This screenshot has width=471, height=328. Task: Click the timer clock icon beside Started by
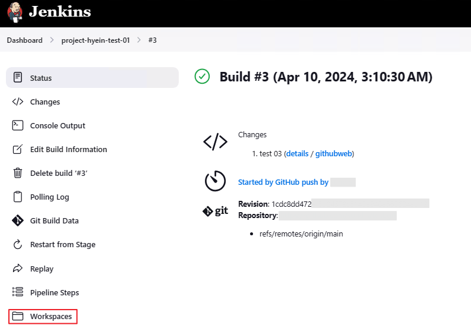[x=216, y=181]
